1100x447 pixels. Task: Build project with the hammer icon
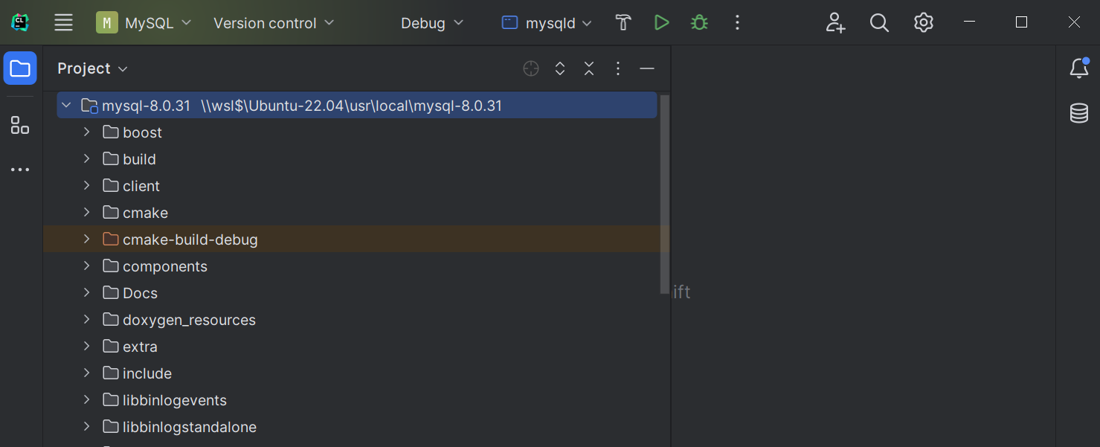point(623,23)
